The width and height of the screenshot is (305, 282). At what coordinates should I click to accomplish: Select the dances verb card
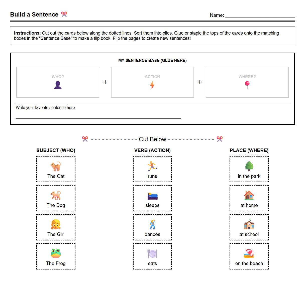[152, 227]
